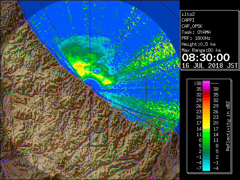Viewport: 240px width, 180px height.
Task: Click the 'ilts2' label in info box
Action: pyautogui.click(x=188, y=14)
